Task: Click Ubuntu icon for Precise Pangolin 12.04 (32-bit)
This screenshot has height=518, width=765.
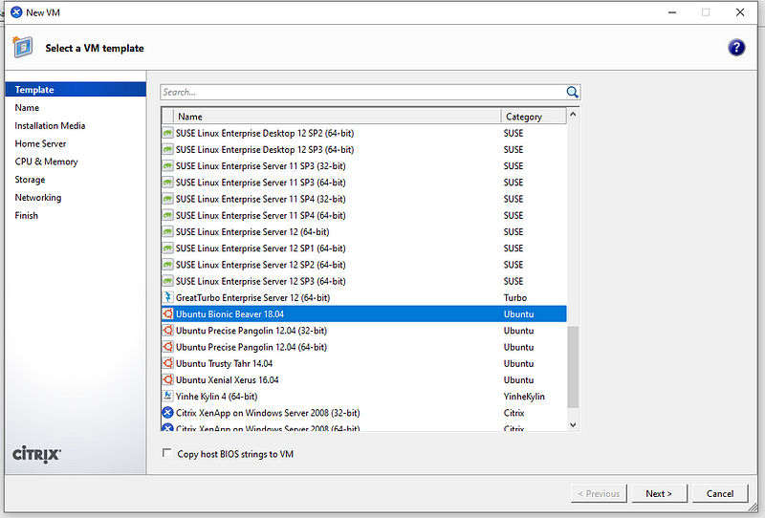Action: tap(167, 331)
